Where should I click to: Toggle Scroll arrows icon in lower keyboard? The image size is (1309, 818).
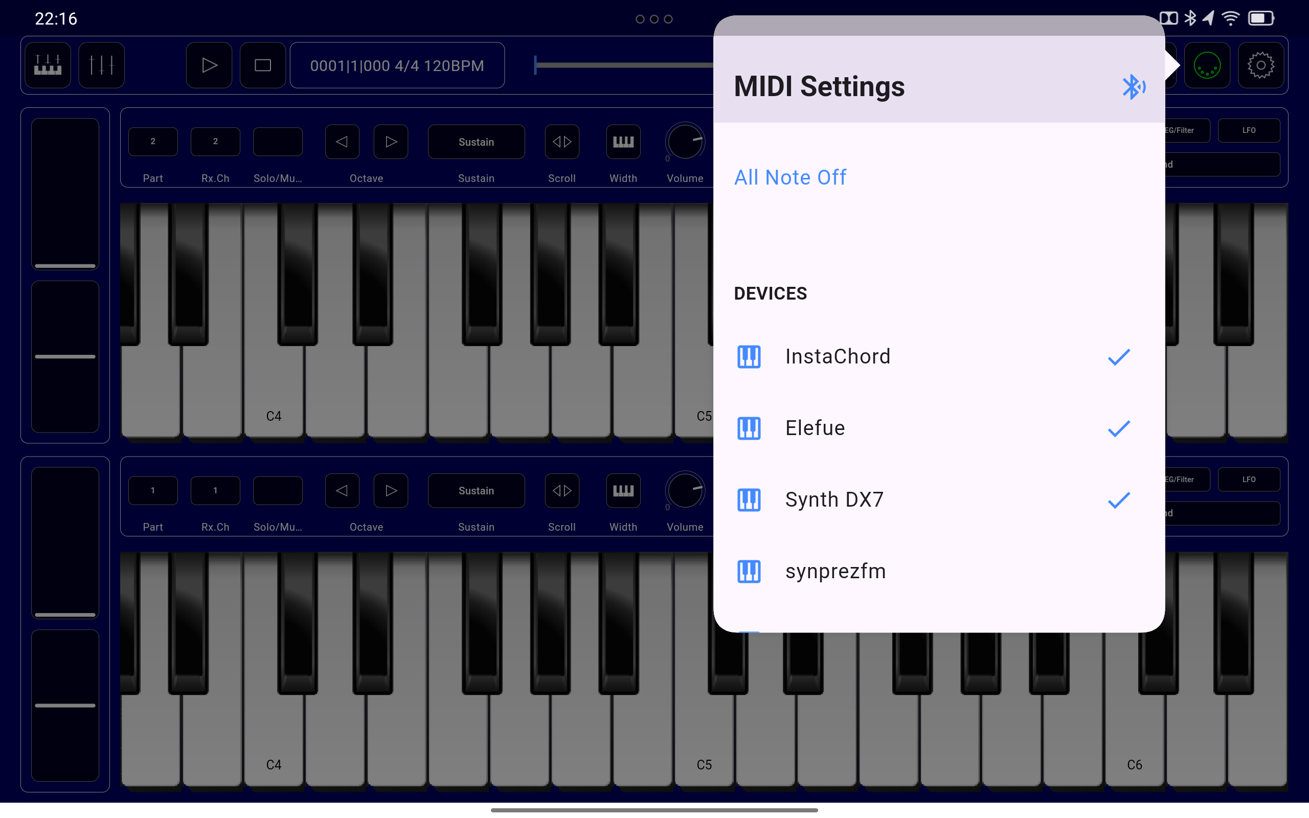562,491
